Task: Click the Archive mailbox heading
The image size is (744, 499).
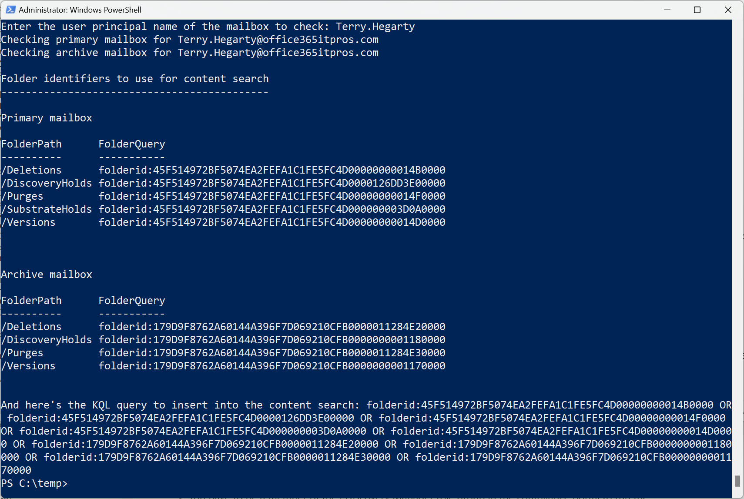Action: [47, 274]
